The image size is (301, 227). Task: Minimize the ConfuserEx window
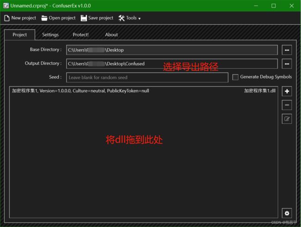click(256, 6)
